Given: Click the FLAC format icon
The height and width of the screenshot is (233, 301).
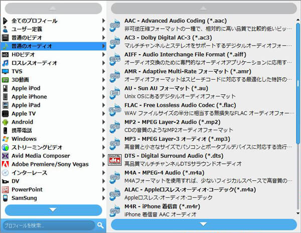Looking at the screenshot, I should [x=114, y=109].
